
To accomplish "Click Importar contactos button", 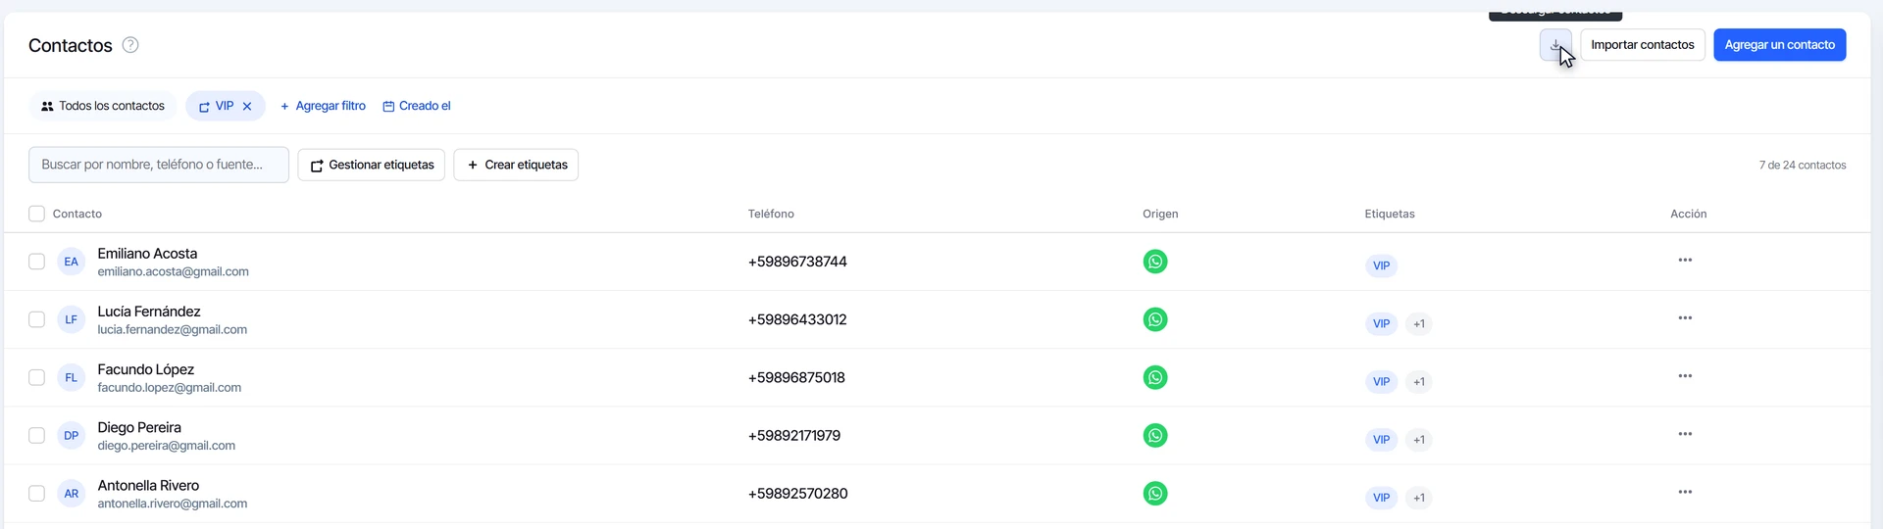I will [1643, 45].
